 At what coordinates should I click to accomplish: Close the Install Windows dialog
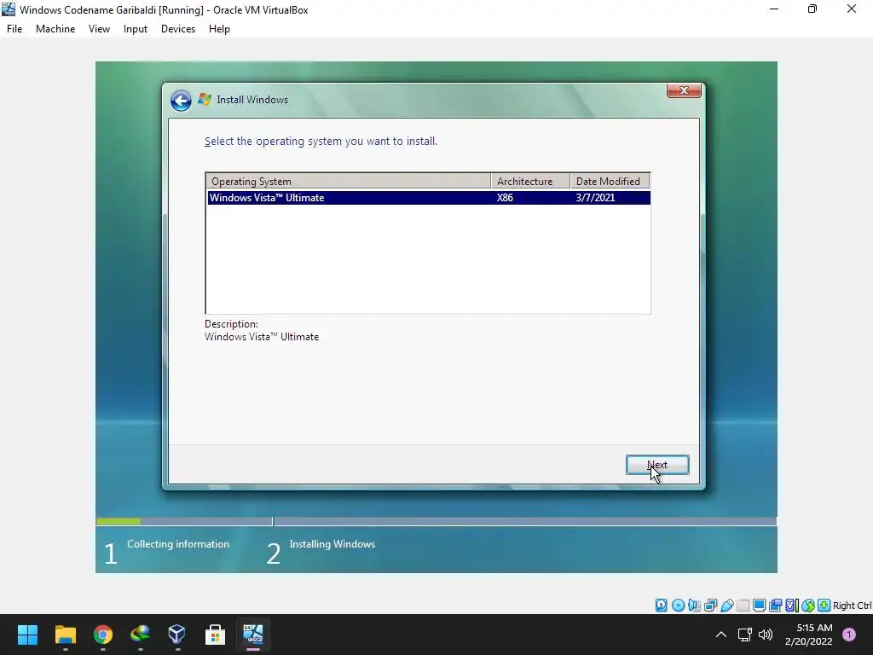click(684, 90)
